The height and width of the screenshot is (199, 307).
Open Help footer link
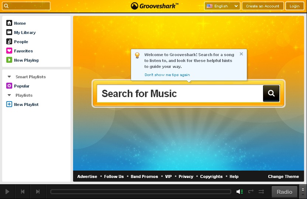[234, 176]
